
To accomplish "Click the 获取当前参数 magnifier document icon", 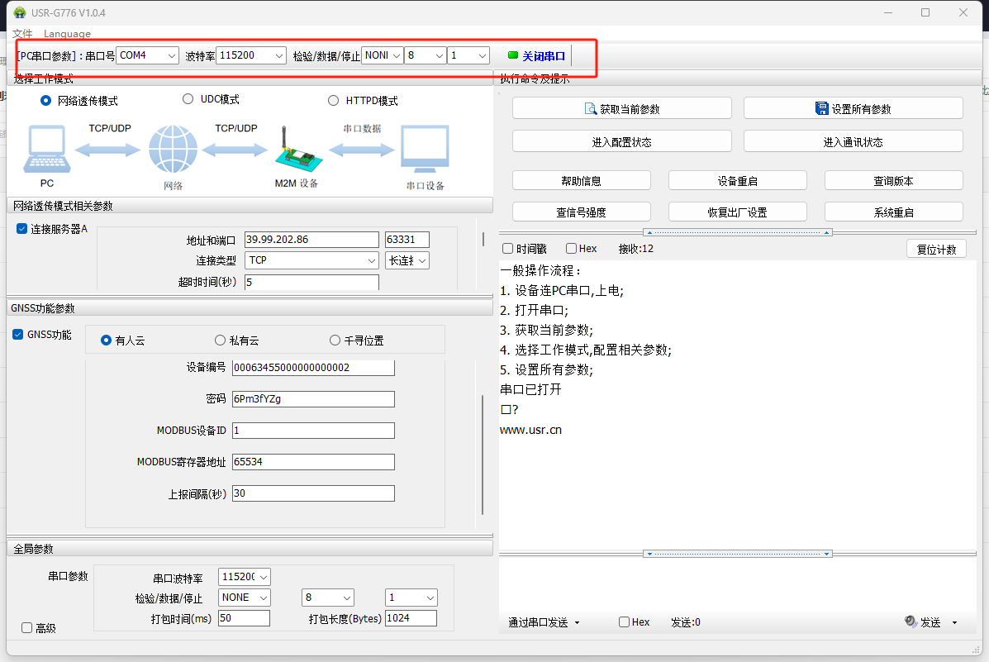I will coord(591,109).
